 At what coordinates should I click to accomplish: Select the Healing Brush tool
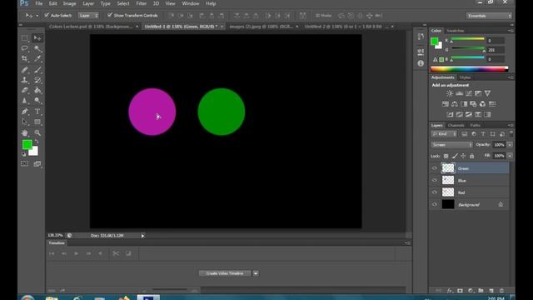(24, 70)
